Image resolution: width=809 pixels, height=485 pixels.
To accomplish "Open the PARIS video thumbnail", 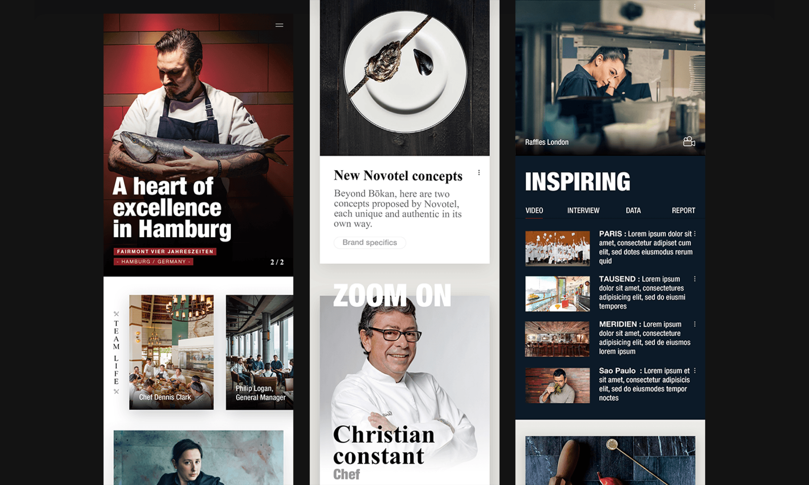I will pos(557,248).
